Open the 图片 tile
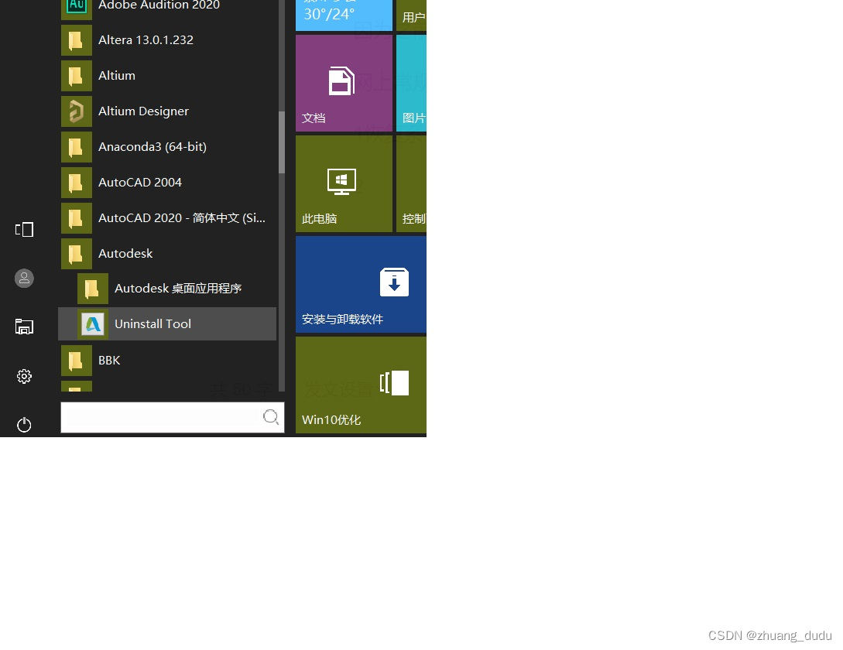The width and height of the screenshot is (843, 650). coord(411,84)
